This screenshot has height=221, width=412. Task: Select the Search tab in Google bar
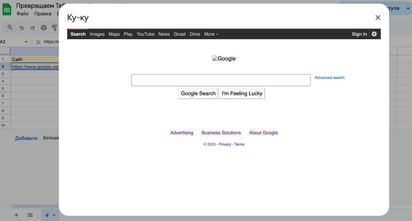(78, 34)
